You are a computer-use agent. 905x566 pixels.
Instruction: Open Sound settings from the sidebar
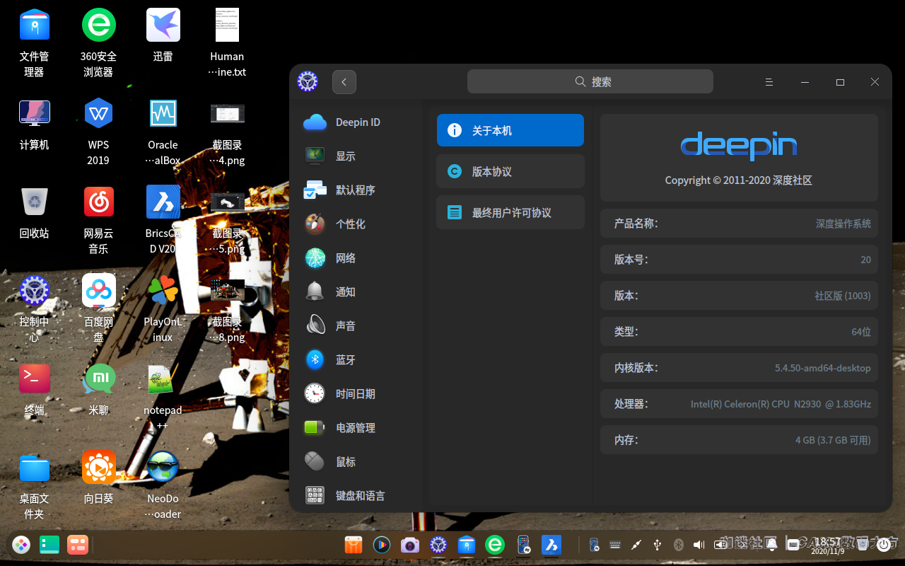point(346,325)
